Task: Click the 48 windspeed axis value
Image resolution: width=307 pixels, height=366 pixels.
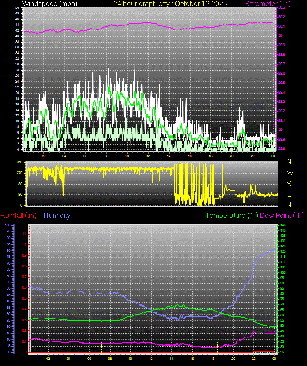Action: click(x=17, y=14)
